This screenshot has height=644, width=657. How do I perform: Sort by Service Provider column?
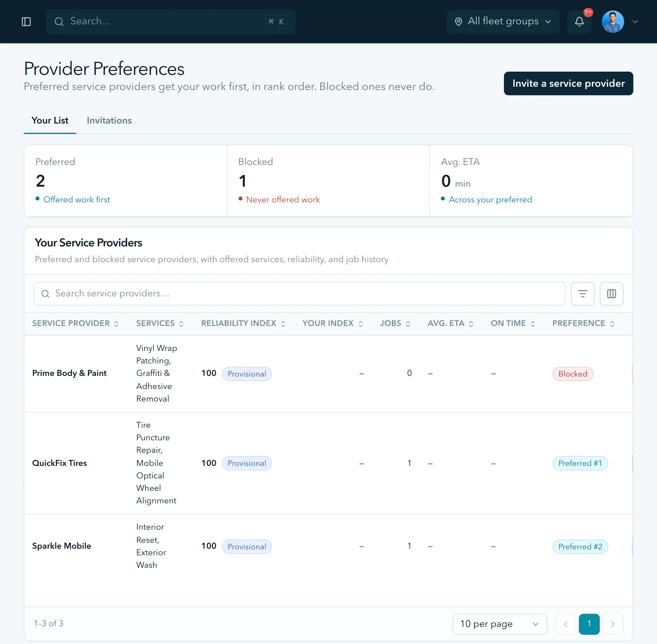point(76,323)
